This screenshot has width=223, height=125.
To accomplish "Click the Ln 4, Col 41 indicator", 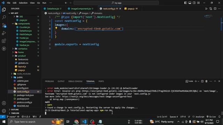I will point(162,117).
